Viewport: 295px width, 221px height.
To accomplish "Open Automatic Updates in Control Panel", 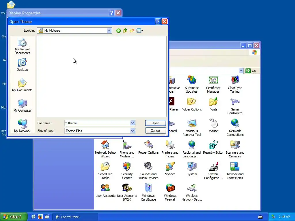I will (x=192, y=84).
